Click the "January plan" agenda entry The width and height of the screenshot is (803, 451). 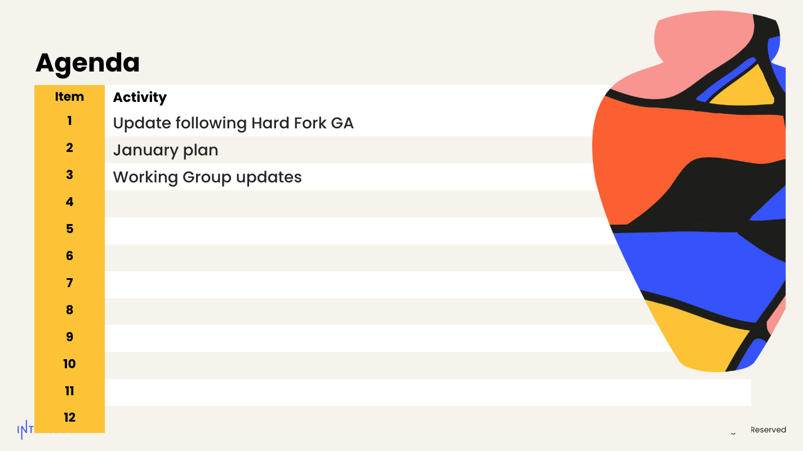166,150
